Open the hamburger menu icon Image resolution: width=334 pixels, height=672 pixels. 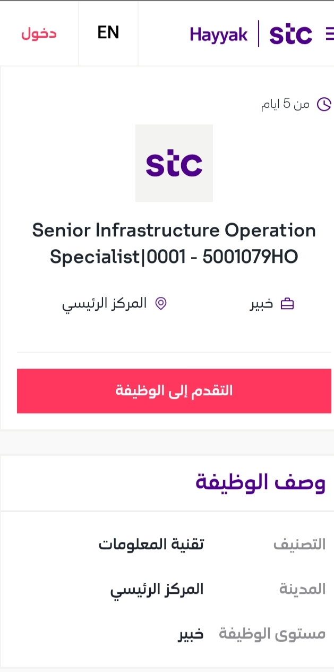[x=330, y=35]
